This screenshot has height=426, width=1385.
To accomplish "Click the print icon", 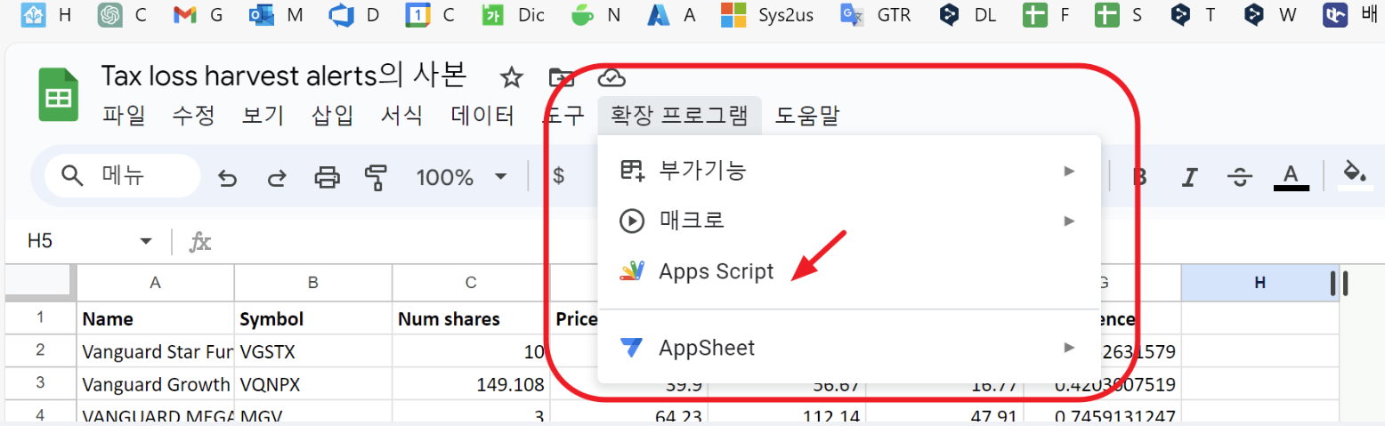I will pyautogui.click(x=328, y=178).
